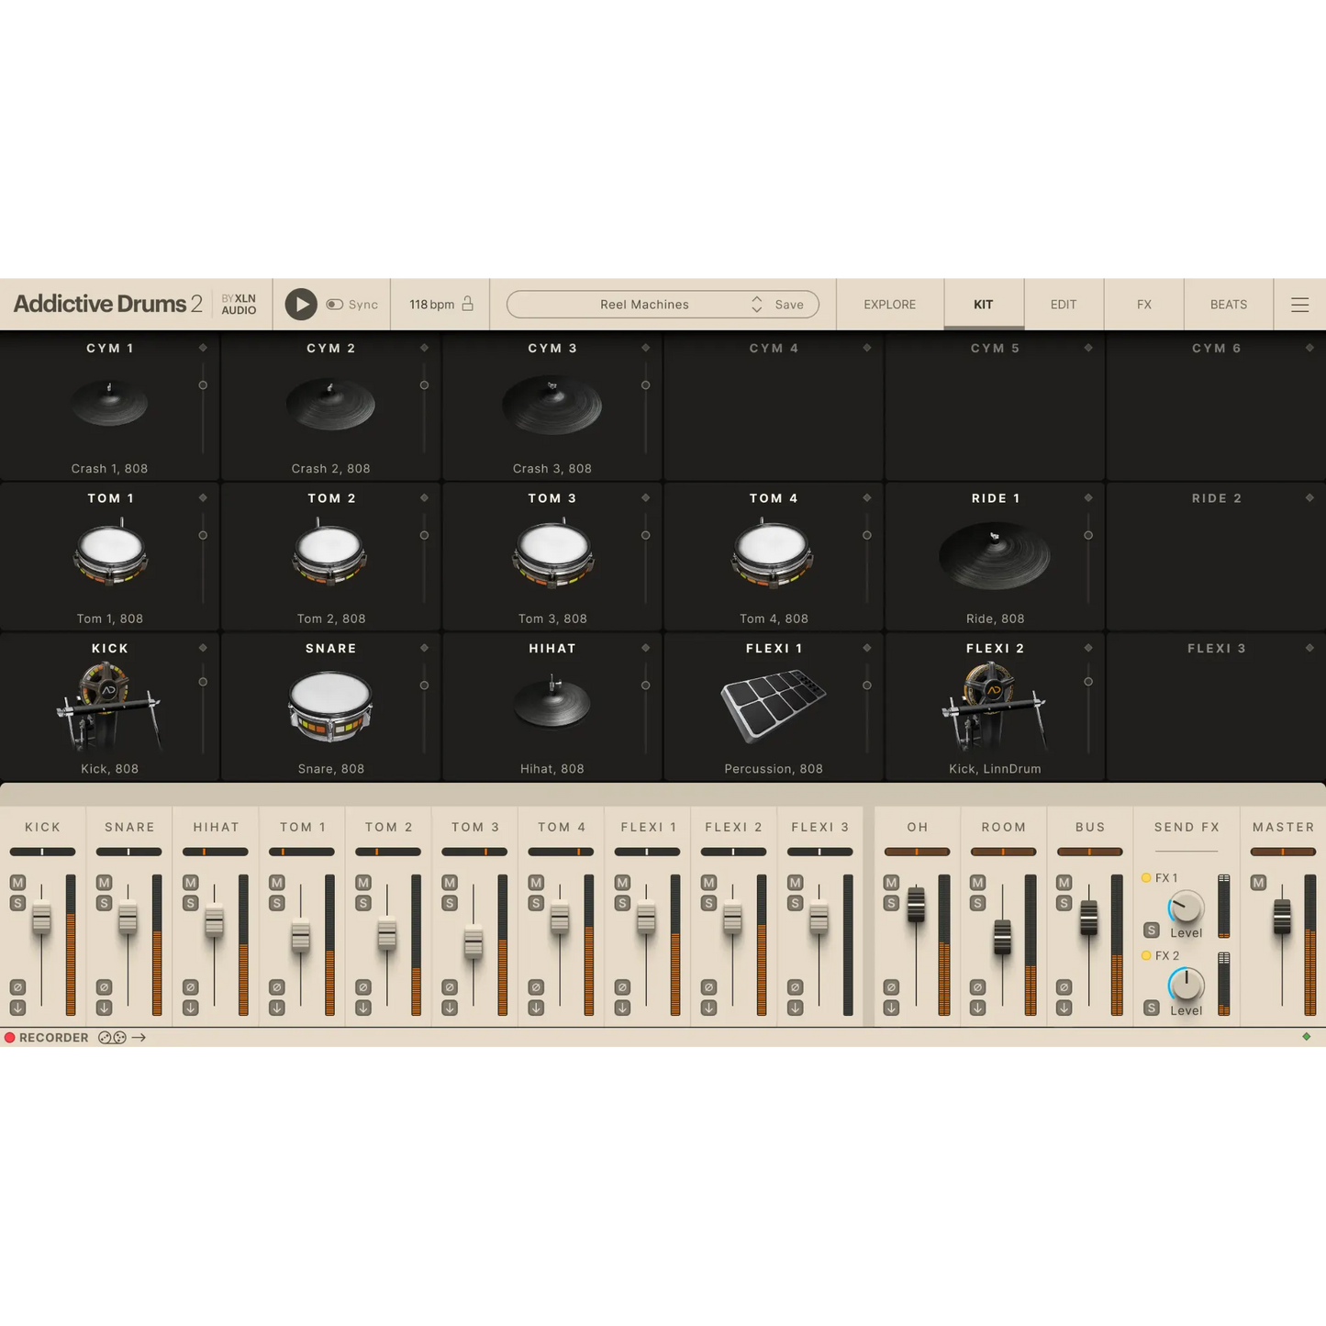Open the hamburger menu at top right
The image size is (1326, 1326).
pyautogui.click(x=1300, y=304)
